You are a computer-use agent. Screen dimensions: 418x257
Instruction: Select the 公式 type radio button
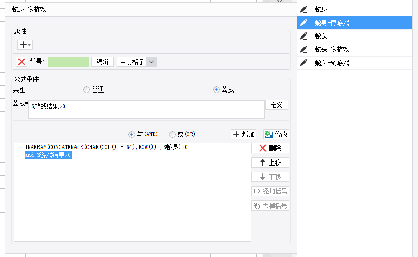(216, 89)
